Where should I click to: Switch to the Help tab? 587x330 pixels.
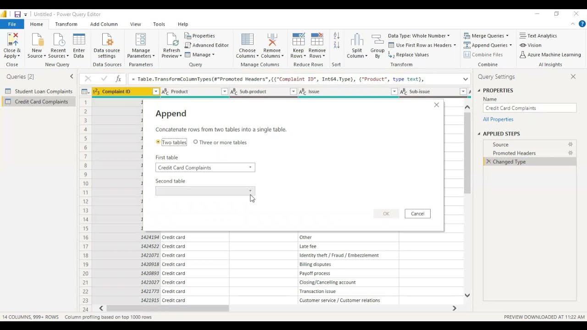[183, 24]
